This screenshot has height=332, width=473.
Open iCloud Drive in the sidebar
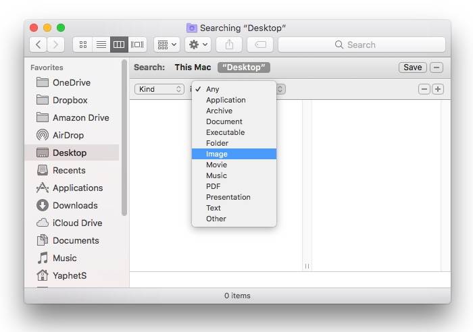pyautogui.click(x=72, y=223)
